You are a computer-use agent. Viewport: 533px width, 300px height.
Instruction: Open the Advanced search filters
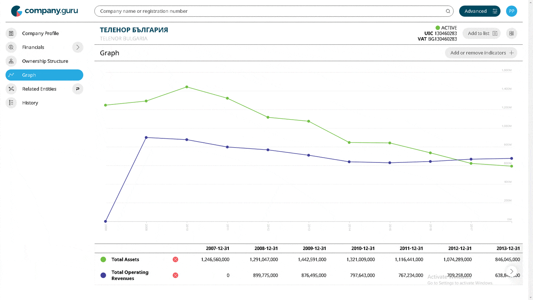click(x=480, y=11)
